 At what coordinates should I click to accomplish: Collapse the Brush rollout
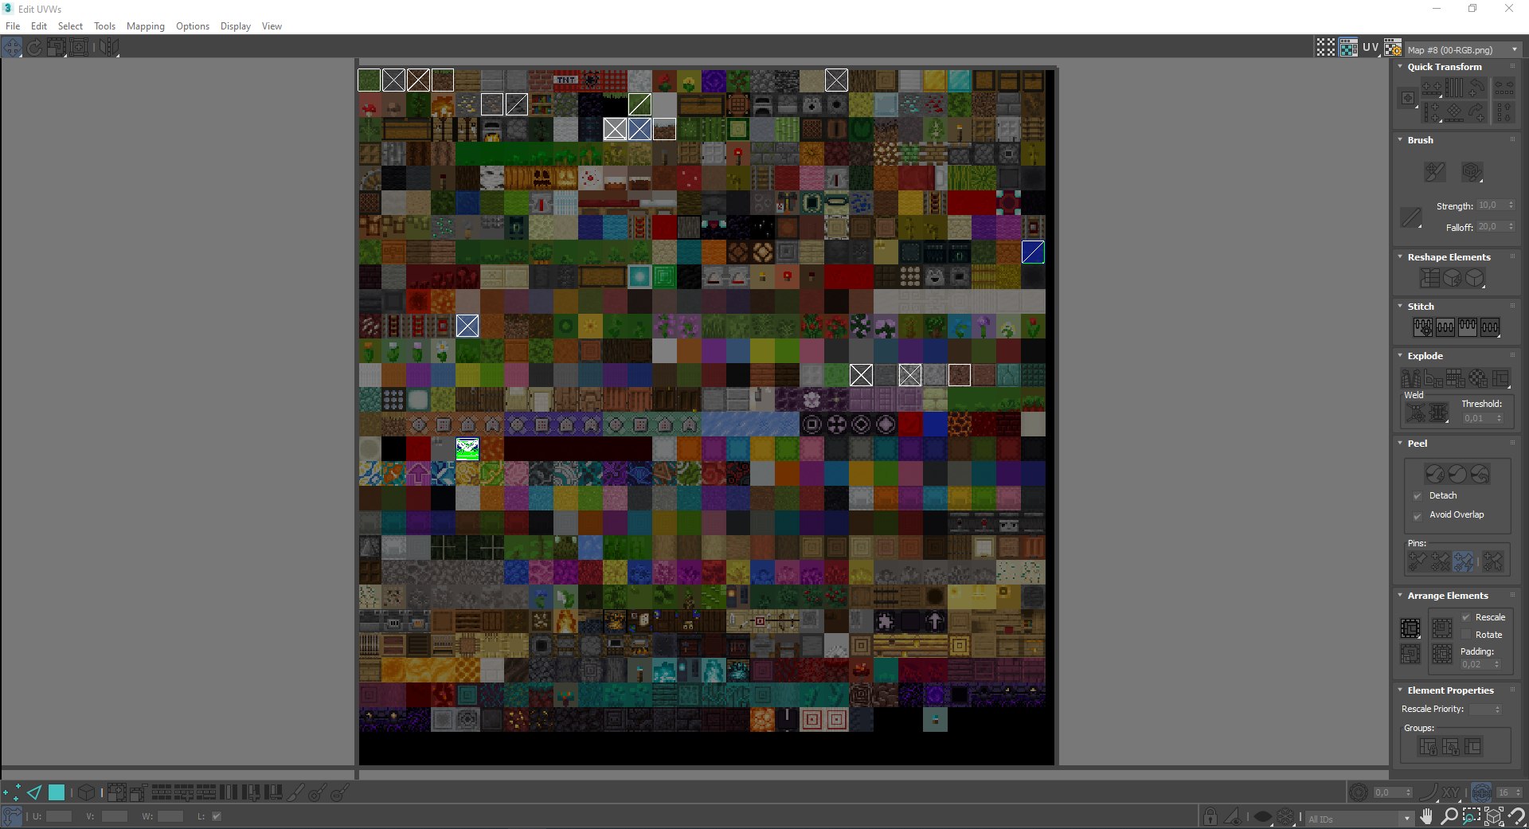[x=1400, y=140]
